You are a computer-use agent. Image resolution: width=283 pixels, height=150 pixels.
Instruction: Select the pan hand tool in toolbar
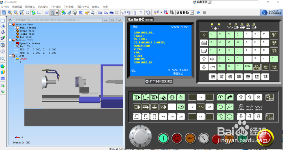pyautogui.click(x=27, y=12)
